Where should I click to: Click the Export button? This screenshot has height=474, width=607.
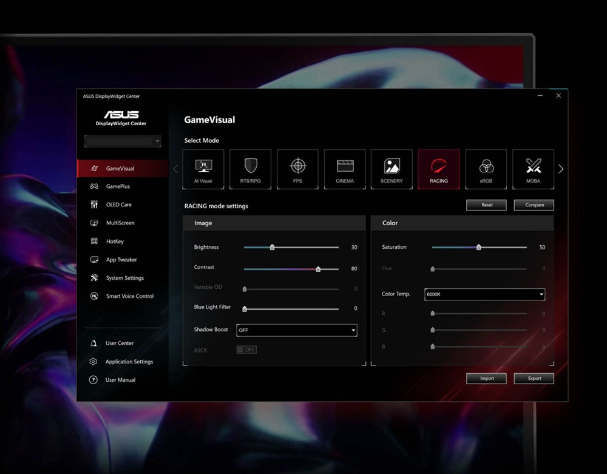[x=534, y=379]
